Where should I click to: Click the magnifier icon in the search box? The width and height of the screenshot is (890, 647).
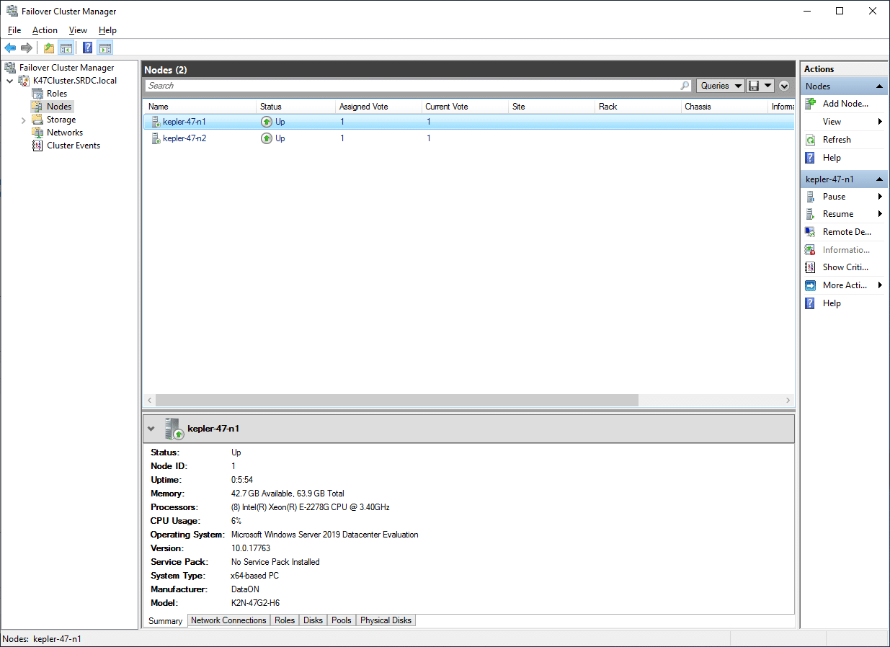tap(685, 86)
